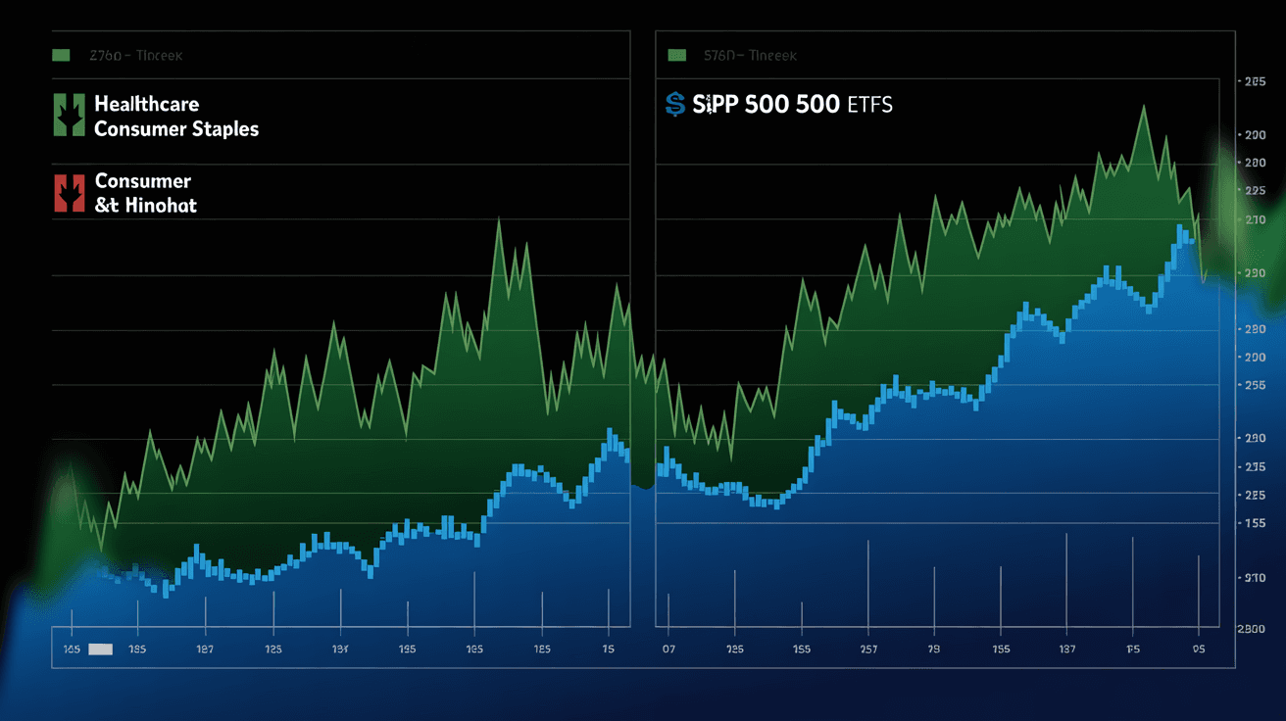Viewport: 1286px width, 721px height.
Task: Click the blue dollar icon beside 500 ETFS
Action: 674,104
